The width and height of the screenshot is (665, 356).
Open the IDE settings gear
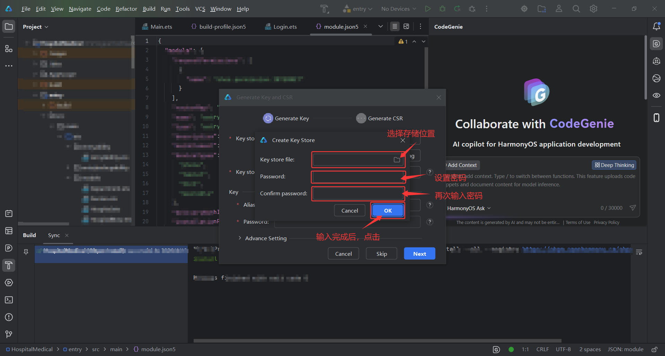click(593, 9)
